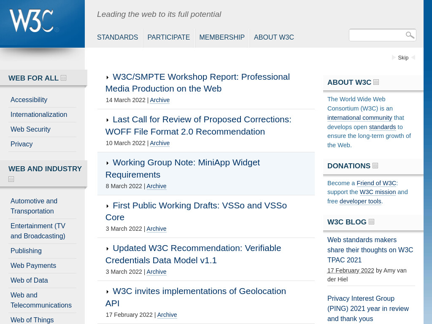Screen dimensions: 432x324
Task: Click Archive link under VSSo Core
Action: coord(157,229)
